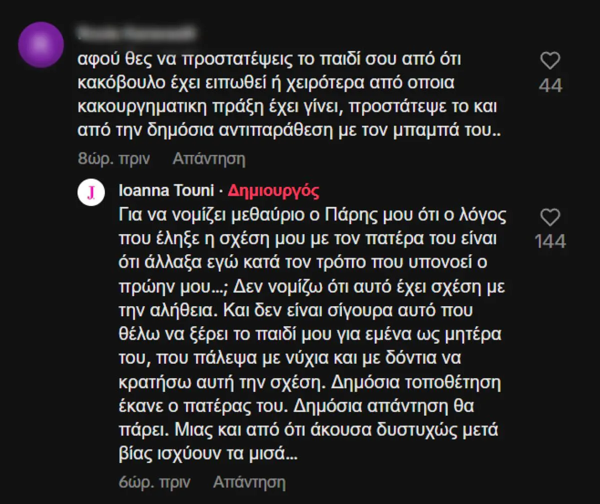The height and width of the screenshot is (504, 600).
Task: Click the 144 likes count
Action: click(550, 242)
